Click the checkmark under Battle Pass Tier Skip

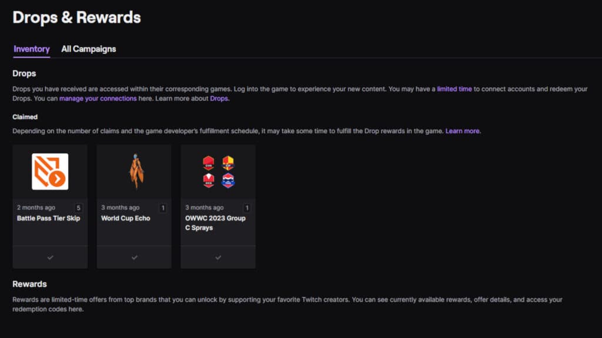pos(50,257)
